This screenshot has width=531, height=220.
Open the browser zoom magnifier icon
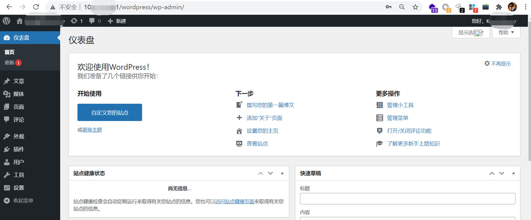coord(402,7)
